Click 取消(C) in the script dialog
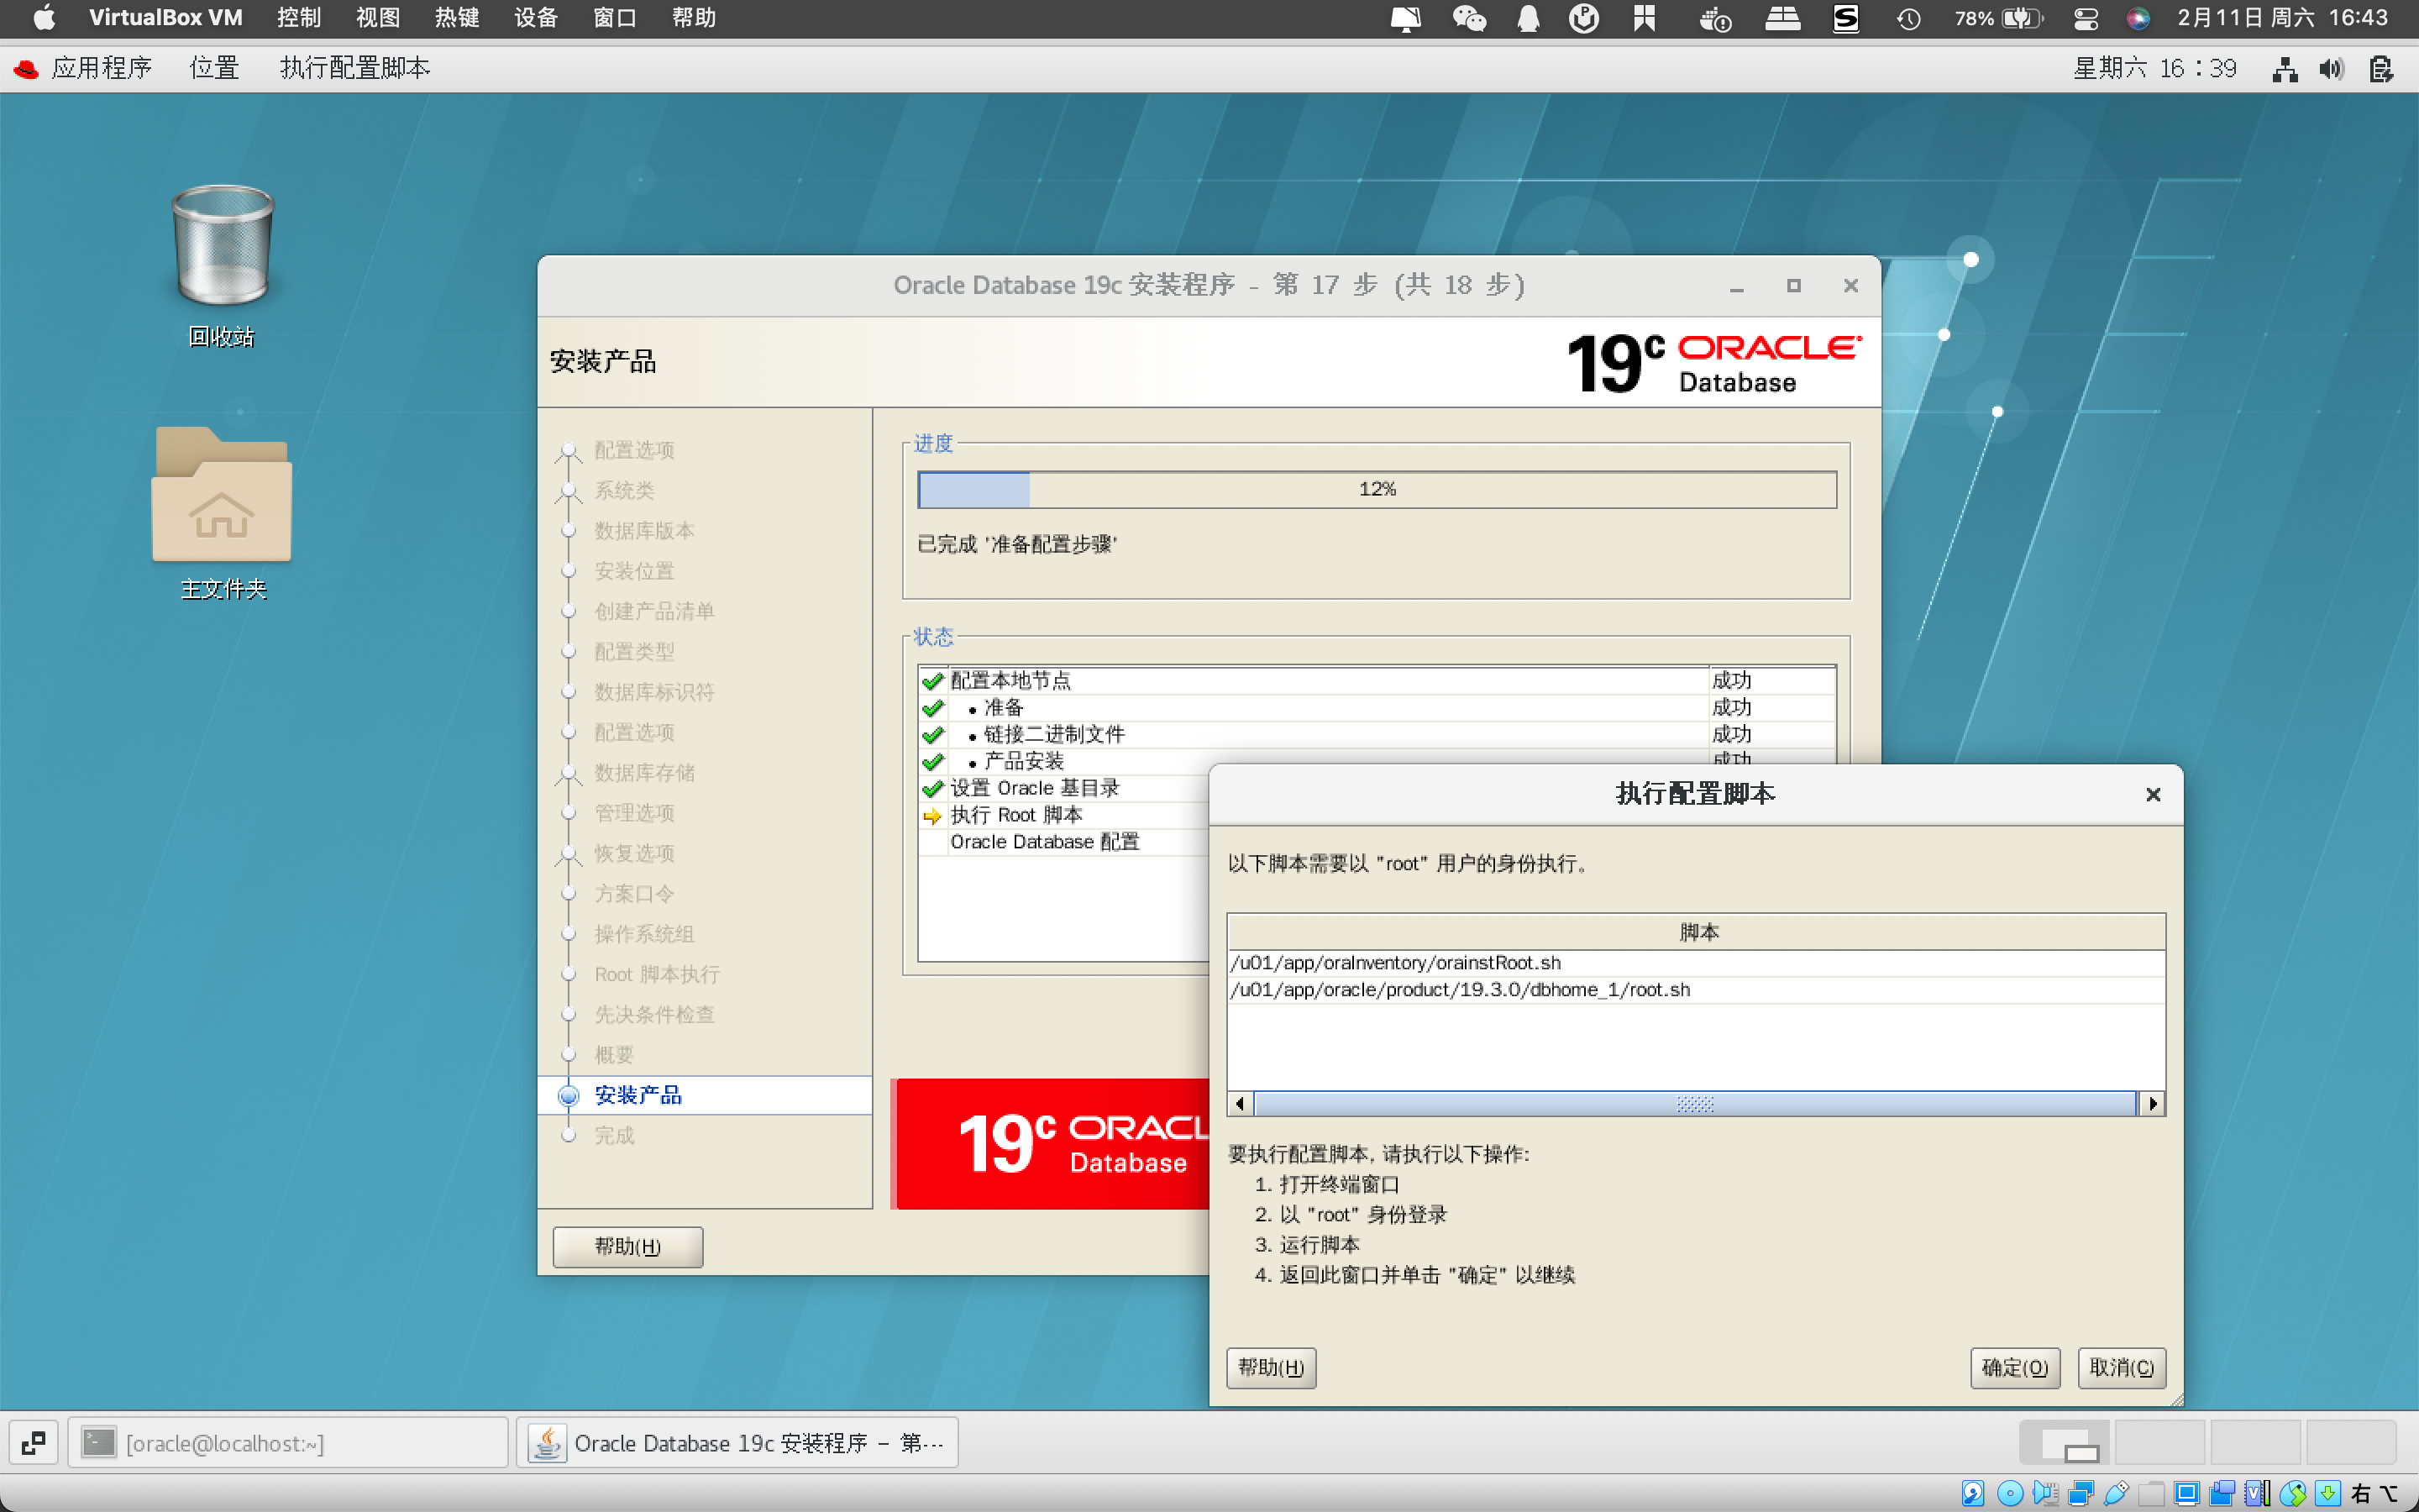This screenshot has height=1512, width=2419. pyautogui.click(x=2121, y=1367)
